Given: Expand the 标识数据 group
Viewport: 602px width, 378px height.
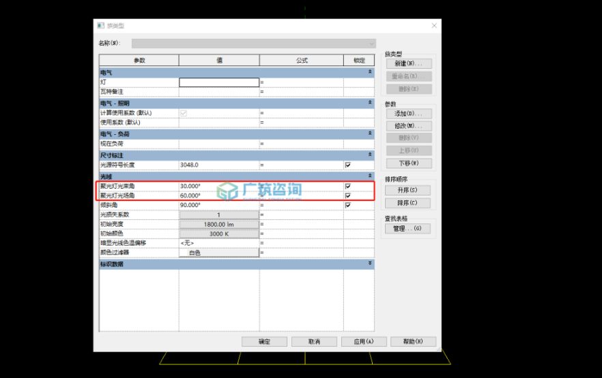Looking at the screenshot, I should pos(370,264).
